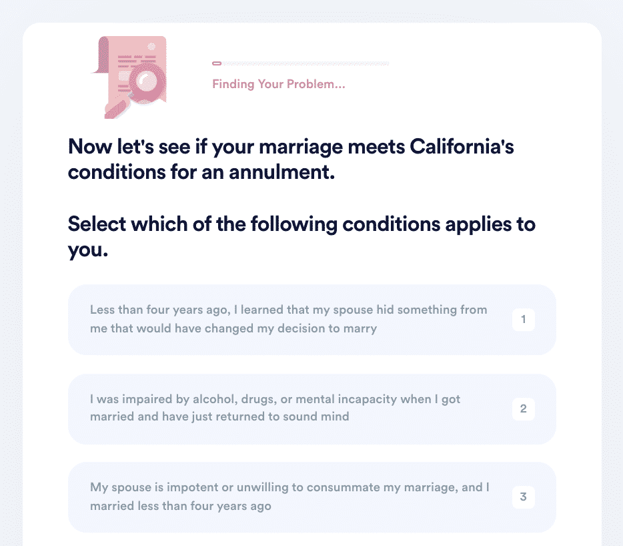Choose the alcohol, drugs, or mental incapacity option

(x=312, y=408)
